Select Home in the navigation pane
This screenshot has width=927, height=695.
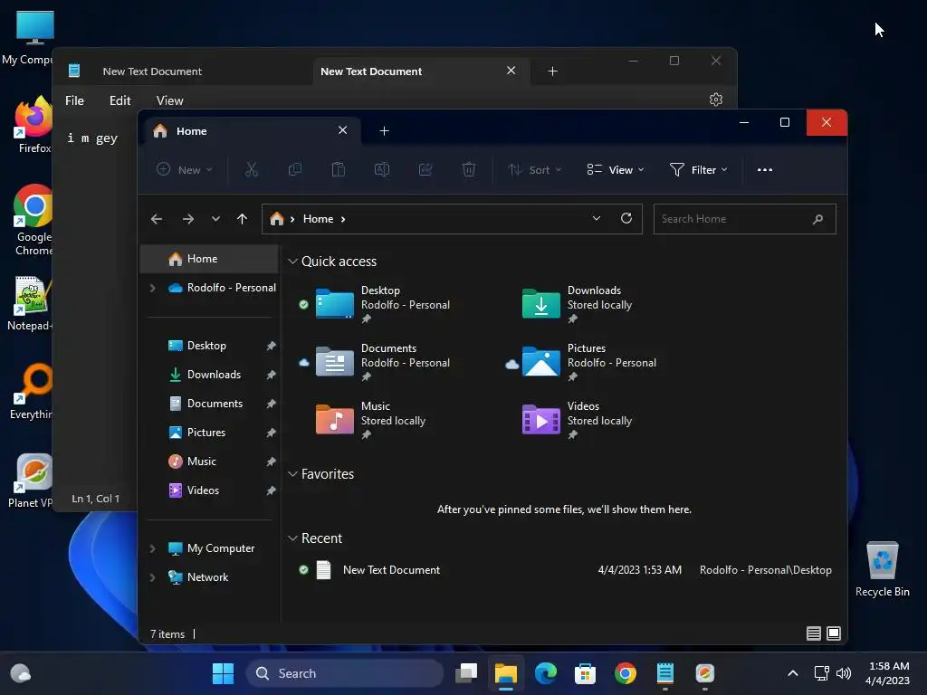209,259
